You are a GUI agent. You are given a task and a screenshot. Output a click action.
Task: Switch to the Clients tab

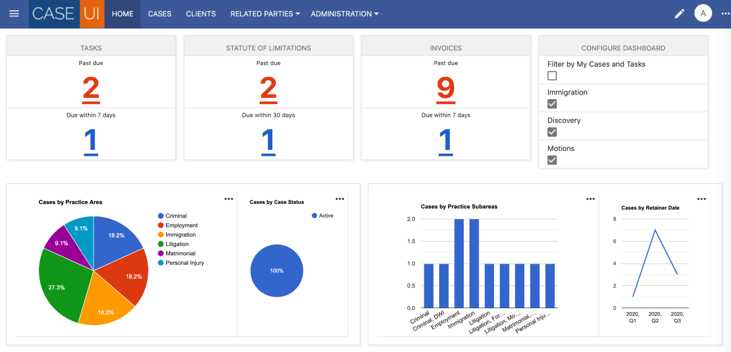pos(200,14)
